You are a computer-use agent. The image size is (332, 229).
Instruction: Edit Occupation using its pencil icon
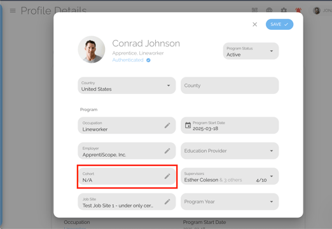pos(167,126)
